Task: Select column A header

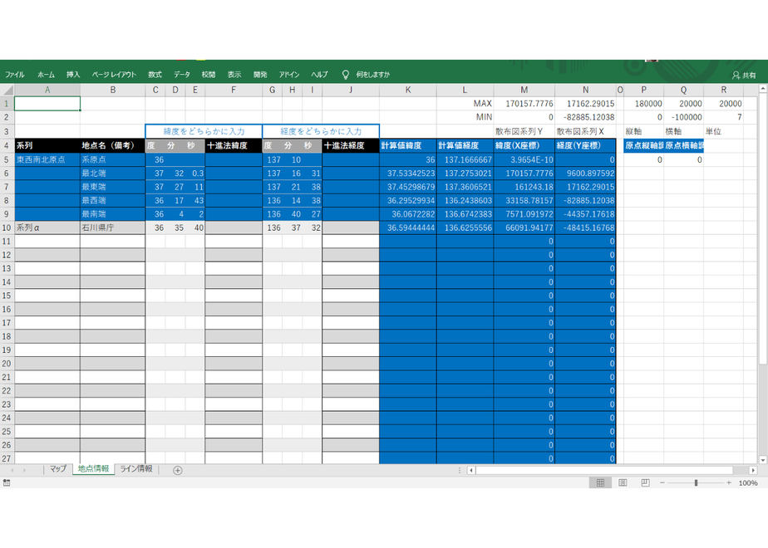Action: [x=47, y=90]
